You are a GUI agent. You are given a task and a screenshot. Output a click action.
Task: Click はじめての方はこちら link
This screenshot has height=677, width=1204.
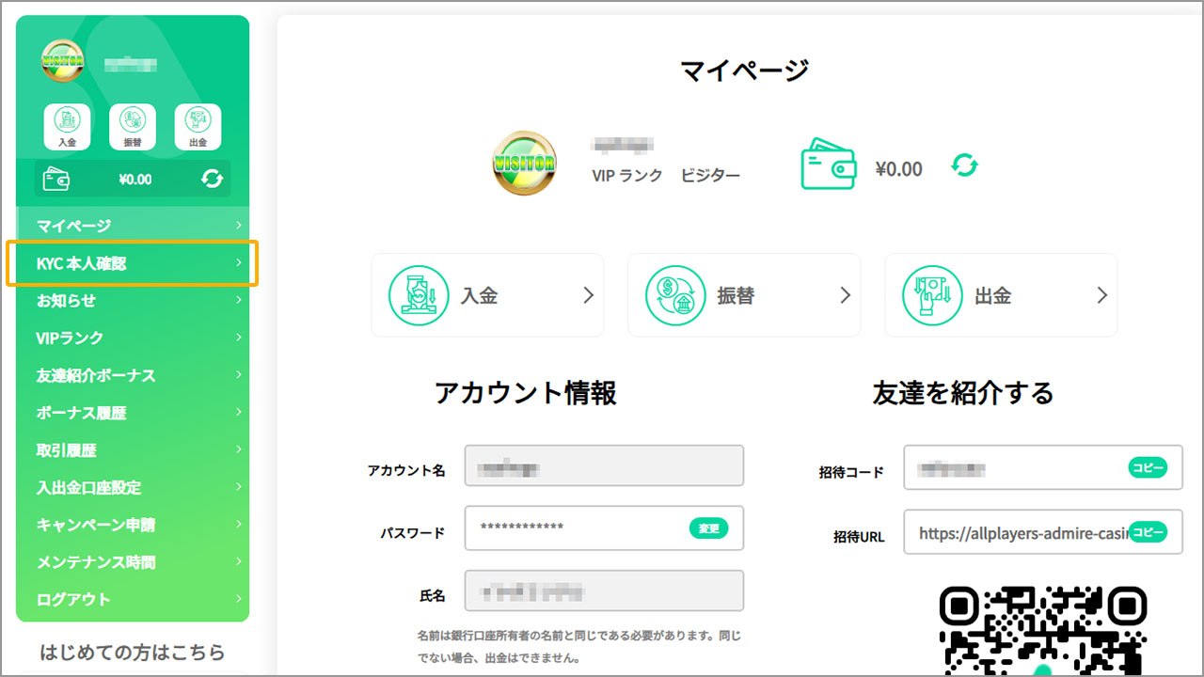point(133,652)
